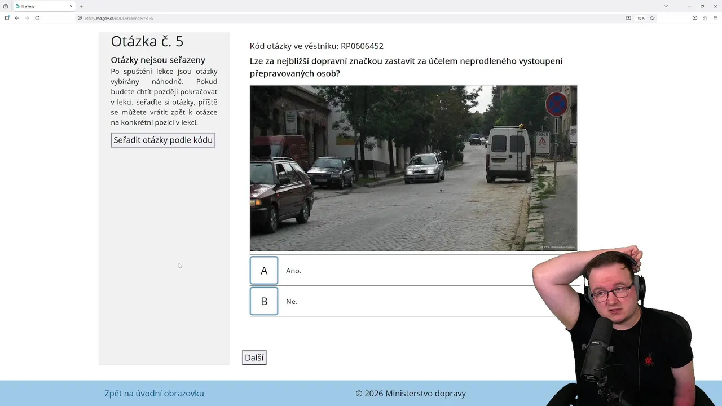Open the extensions puzzle icon
The width and height of the screenshot is (722, 406).
(x=705, y=18)
